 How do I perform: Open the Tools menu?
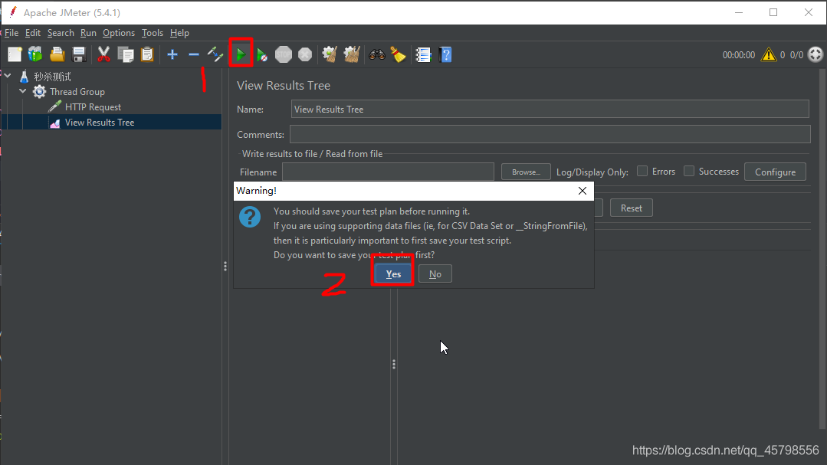tap(153, 33)
